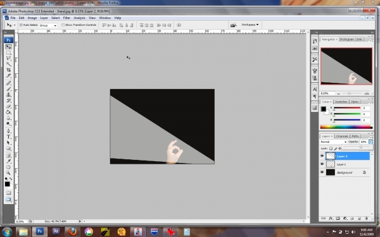Select the Pen tool
380x237 pixels.
tap(8, 131)
